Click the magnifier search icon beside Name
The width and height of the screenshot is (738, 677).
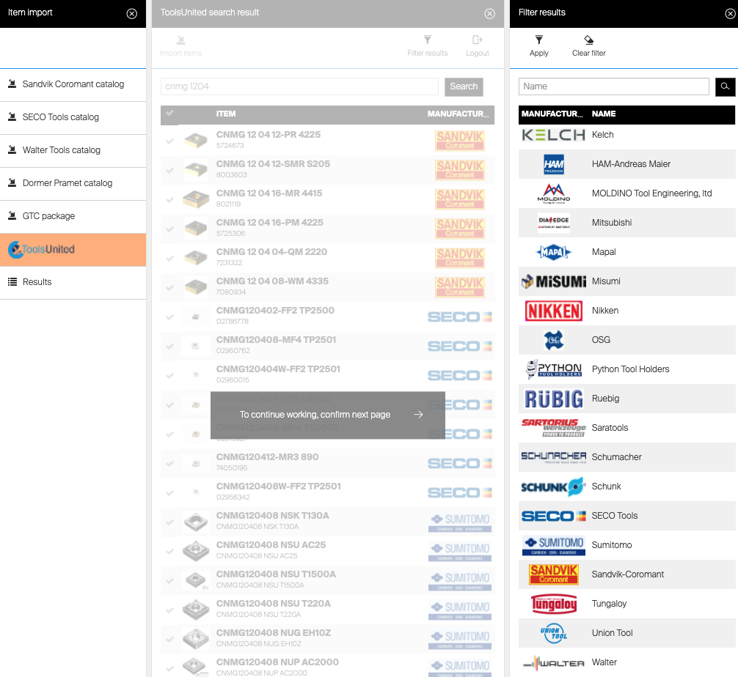(725, 86)
